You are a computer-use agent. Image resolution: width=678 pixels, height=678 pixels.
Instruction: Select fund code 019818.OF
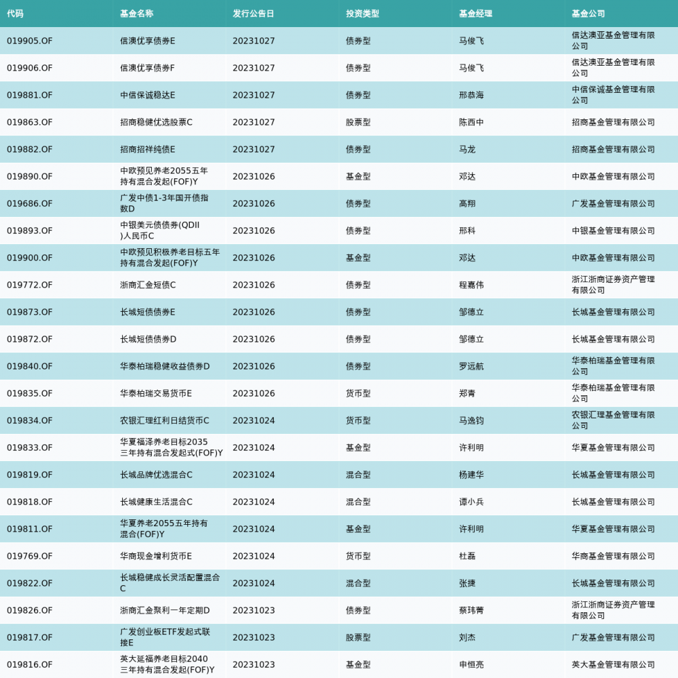pyautogui.click(x=29, y=502)
